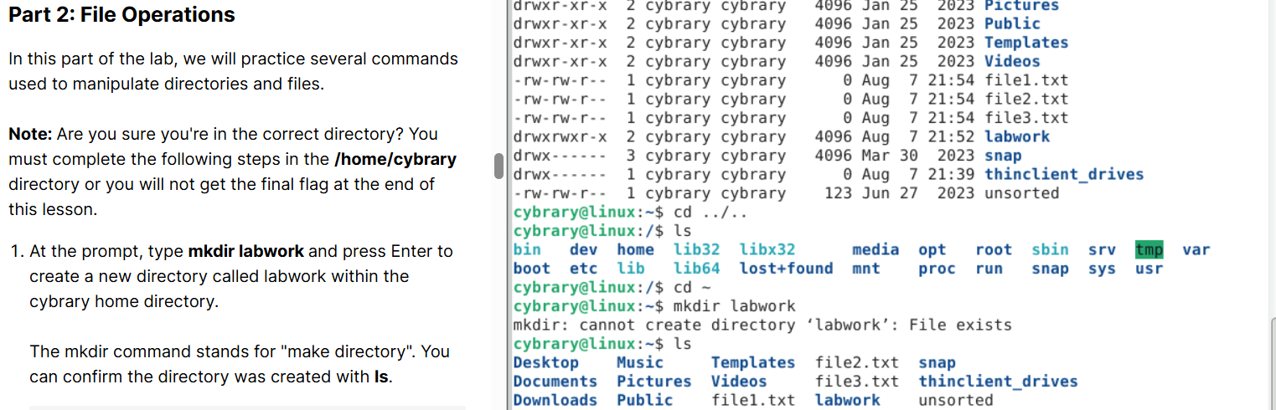
Task: Click the 'sbin' entry in the root listing
Action: 1050,249
